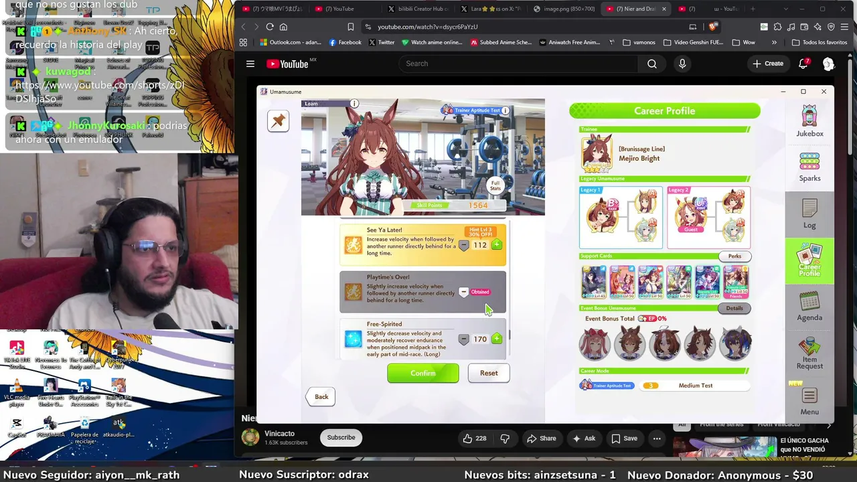Open info icon next to Learn label
857x482 pixels.
coord(354,104)
